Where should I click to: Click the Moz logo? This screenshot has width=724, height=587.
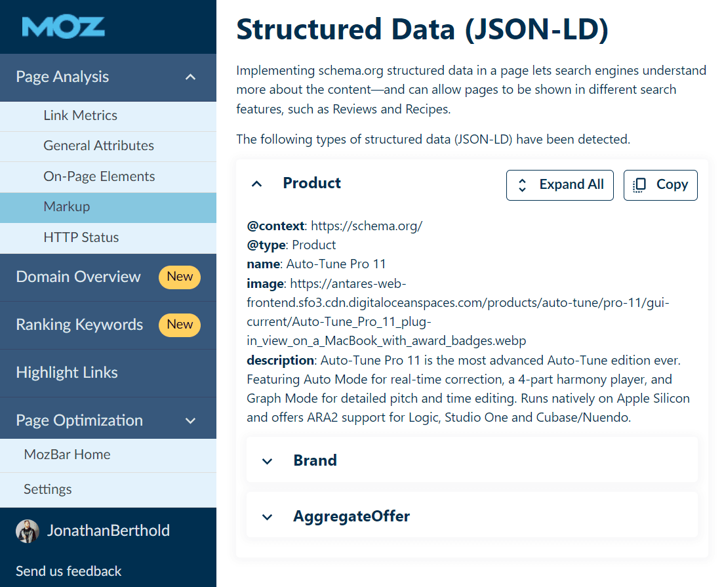point(63,27)
